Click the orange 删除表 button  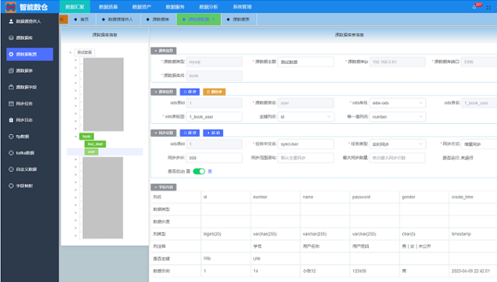coord(213,91)
